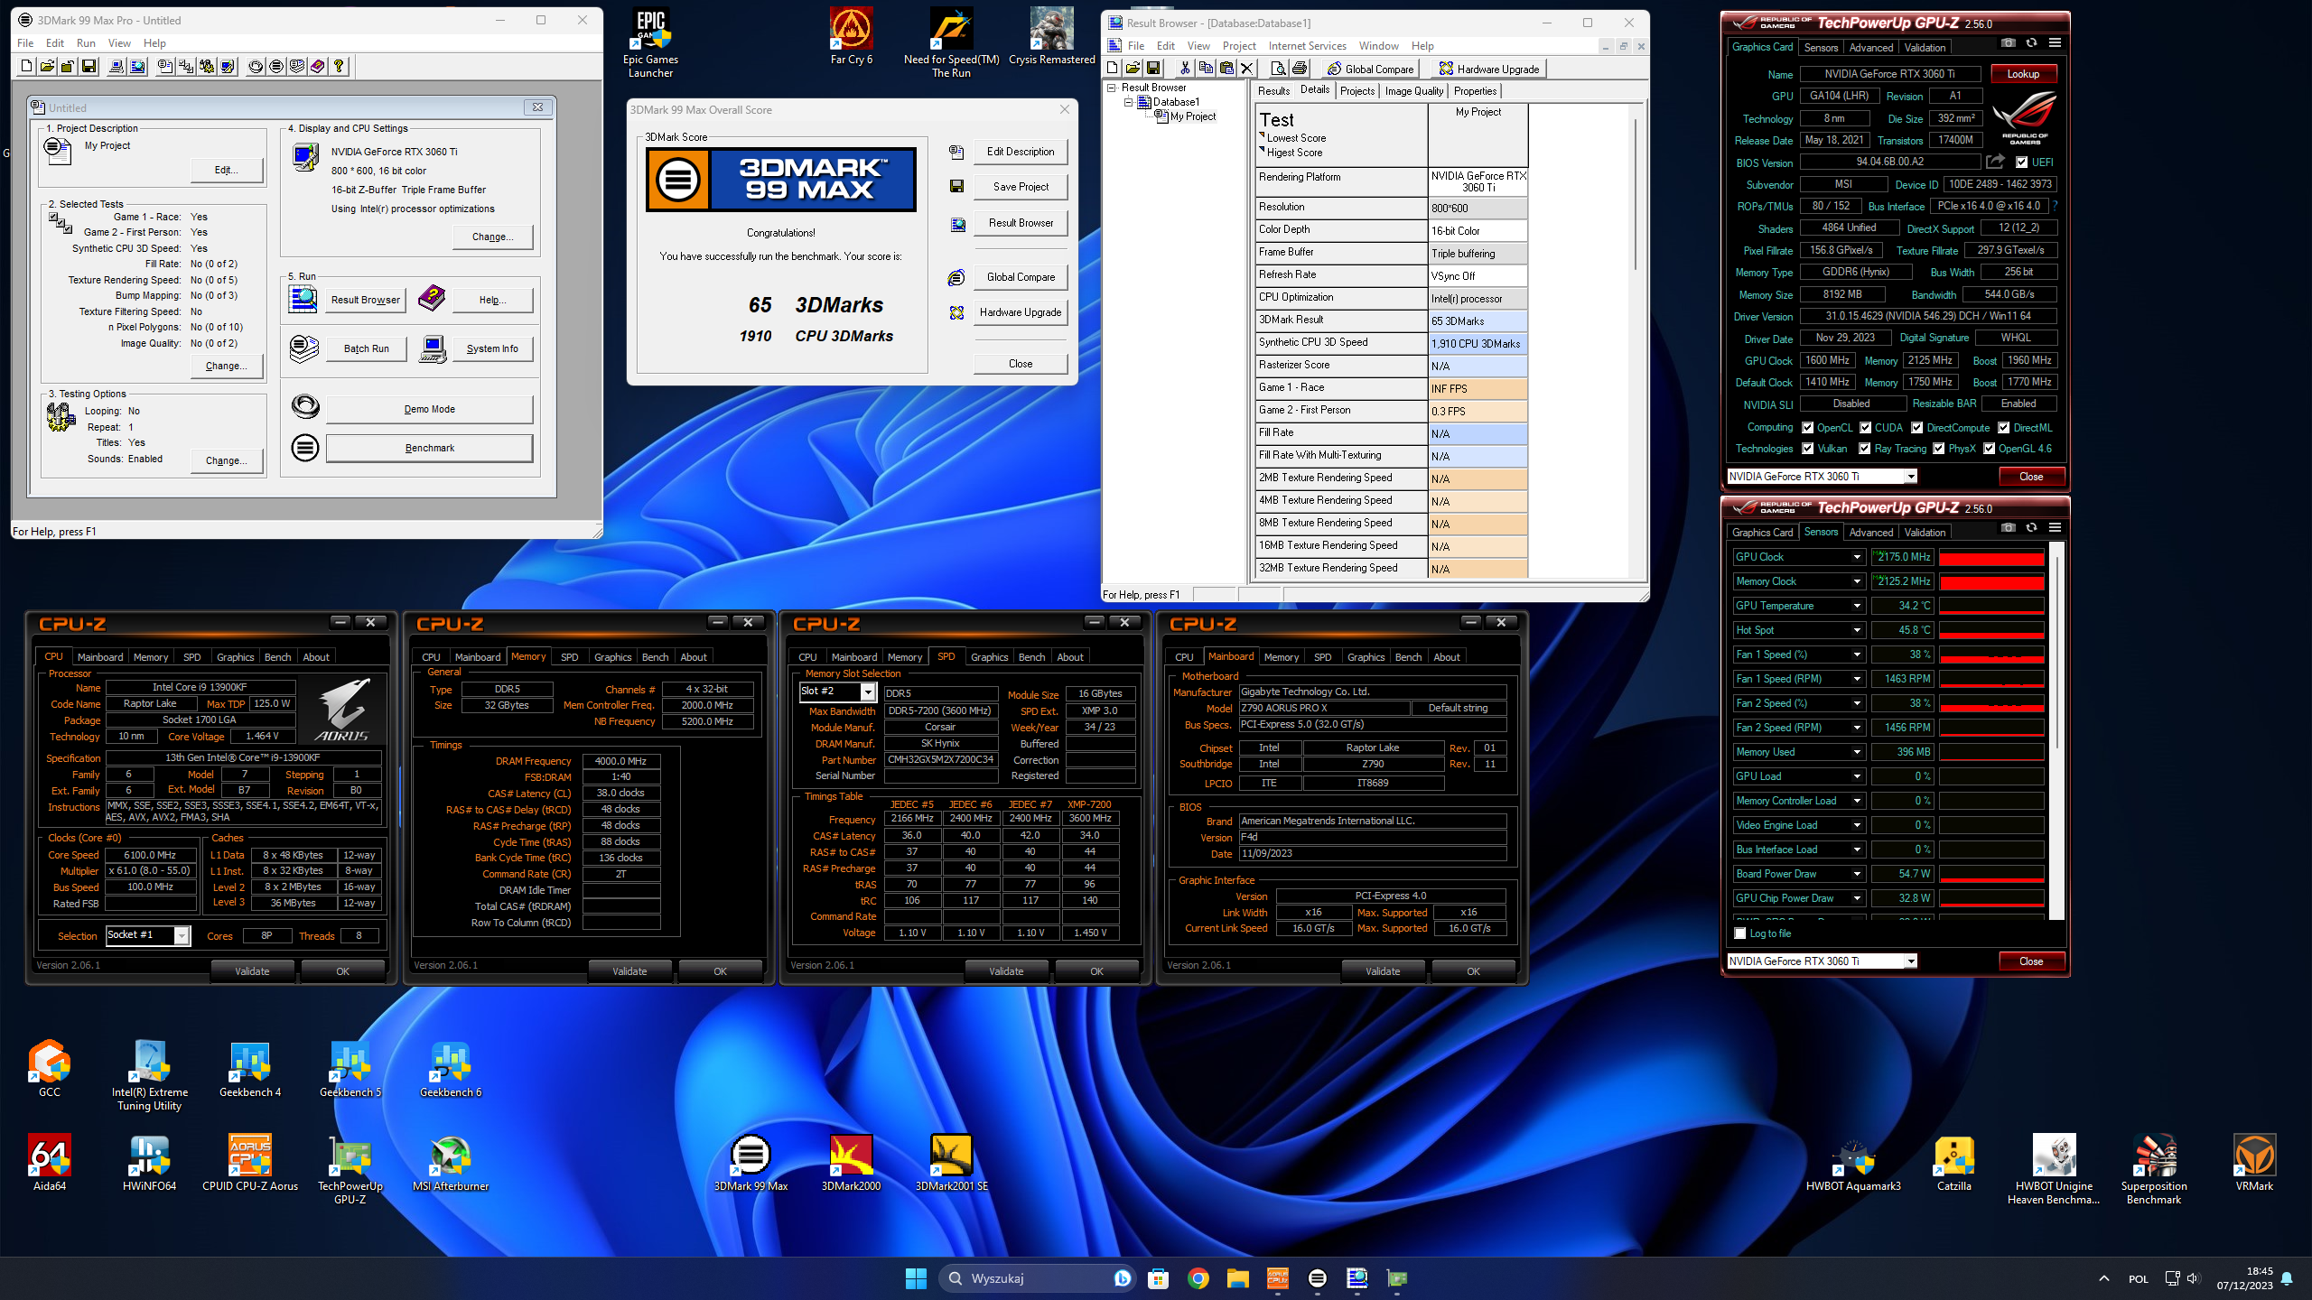Open HWiNFO64 desktop icon

pos(149,1163)
